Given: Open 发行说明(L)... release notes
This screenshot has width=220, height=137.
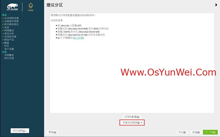Looking at the screenshot, I should (20, 130).
